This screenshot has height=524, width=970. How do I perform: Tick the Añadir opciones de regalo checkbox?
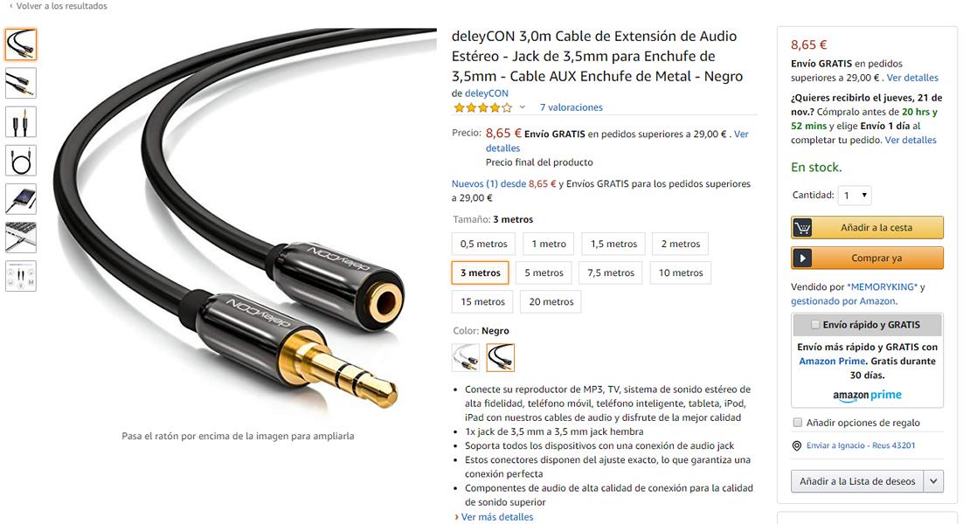pos(797,423)
